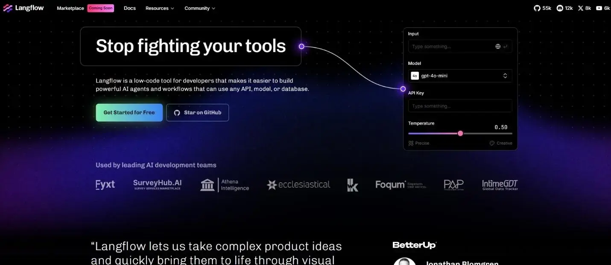Click the Athena Intelligence logo
This screenshot has width=611, height=265.
[225, 185]
